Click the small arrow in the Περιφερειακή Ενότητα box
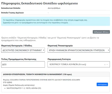The width and height of the screenshot is (112, 94). coord(107,65)
